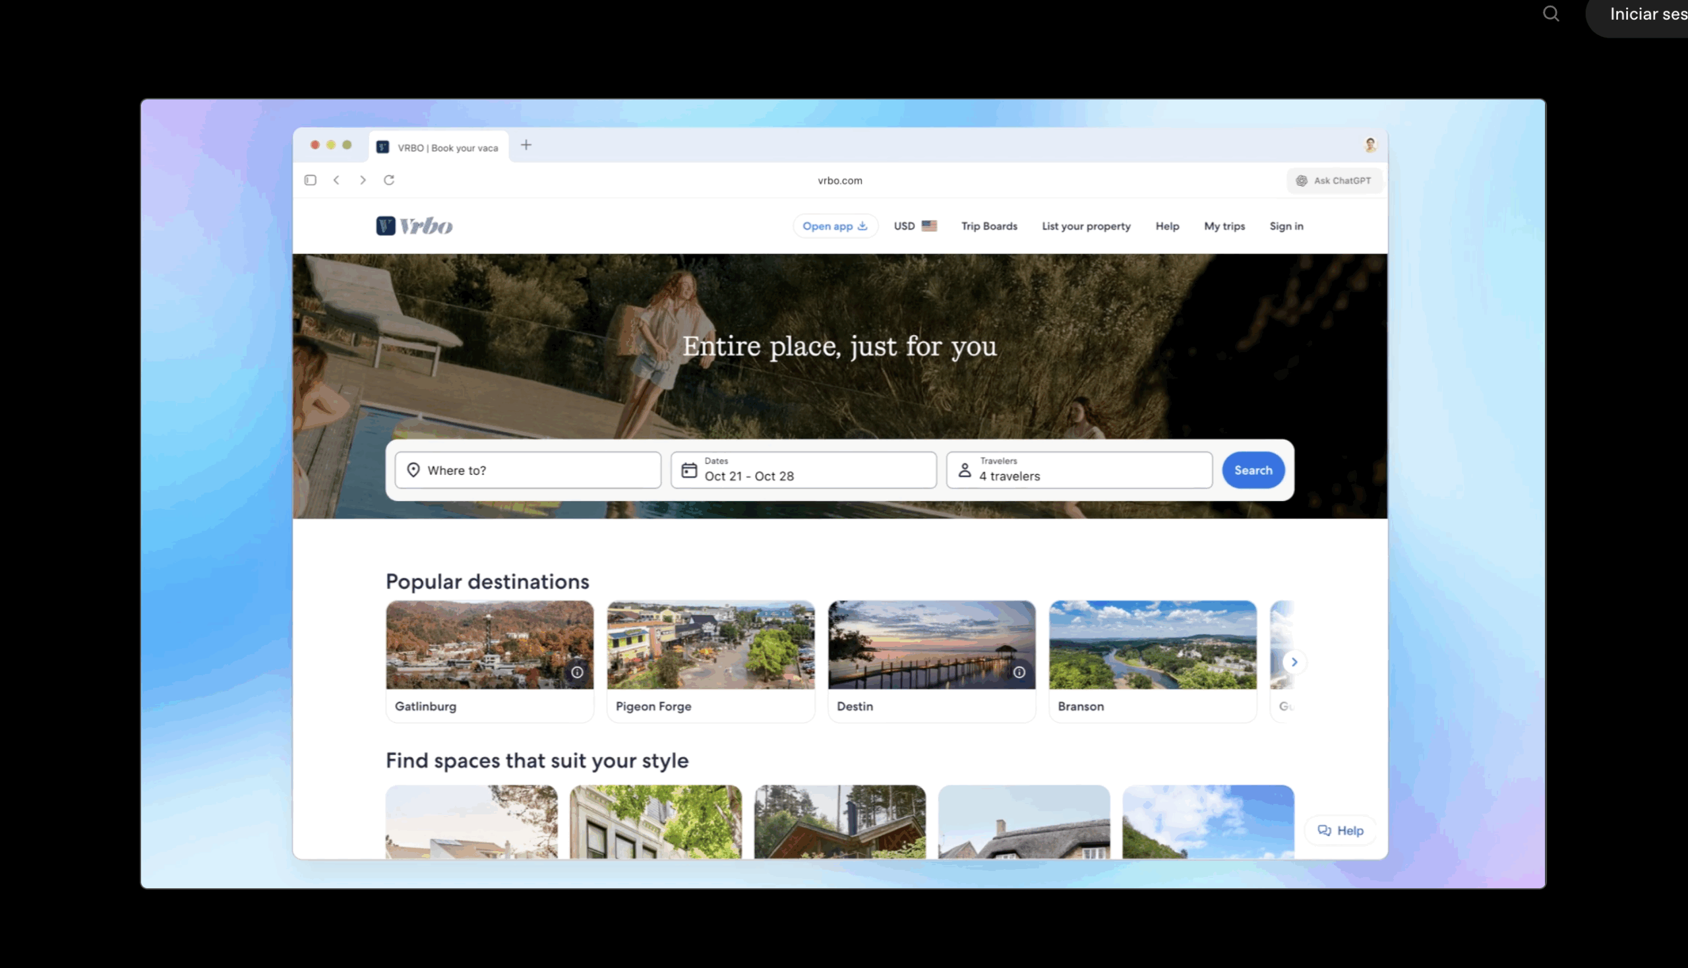The image size is (1688, 968).
Task: Click the browser back arrow
Action: click(336, 180)
